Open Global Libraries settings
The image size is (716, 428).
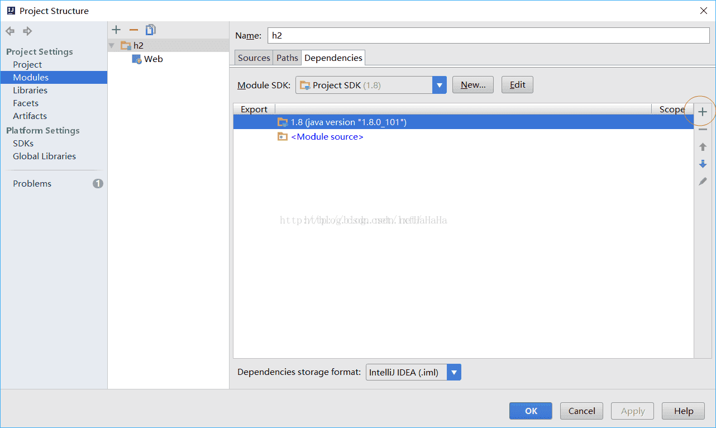(x=44, y=156)
